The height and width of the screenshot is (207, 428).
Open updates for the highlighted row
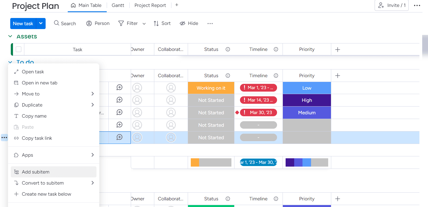tap(119, 137)
